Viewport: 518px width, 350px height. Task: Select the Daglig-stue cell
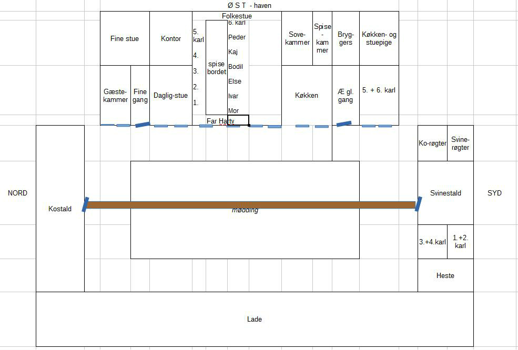171,96
